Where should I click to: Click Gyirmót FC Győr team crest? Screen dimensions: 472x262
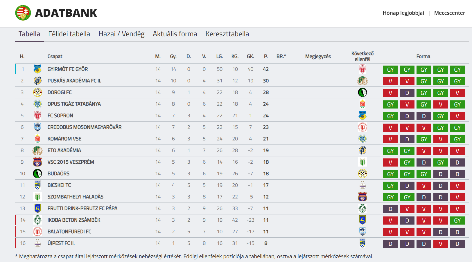pos(37,69)
